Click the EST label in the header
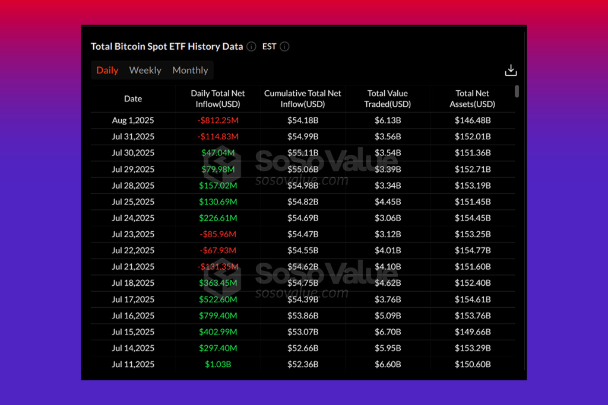 point(268,46)
